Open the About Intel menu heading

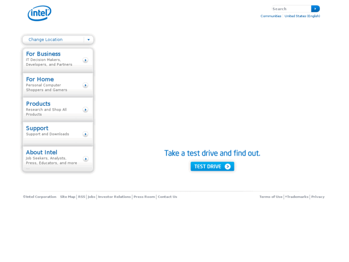[41, 152]
